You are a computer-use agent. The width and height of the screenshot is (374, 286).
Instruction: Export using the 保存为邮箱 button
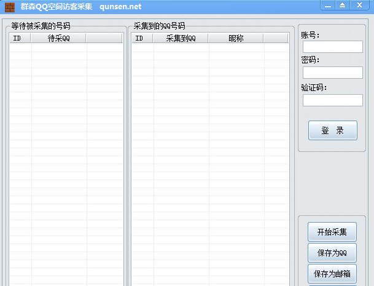pos(332,274)
